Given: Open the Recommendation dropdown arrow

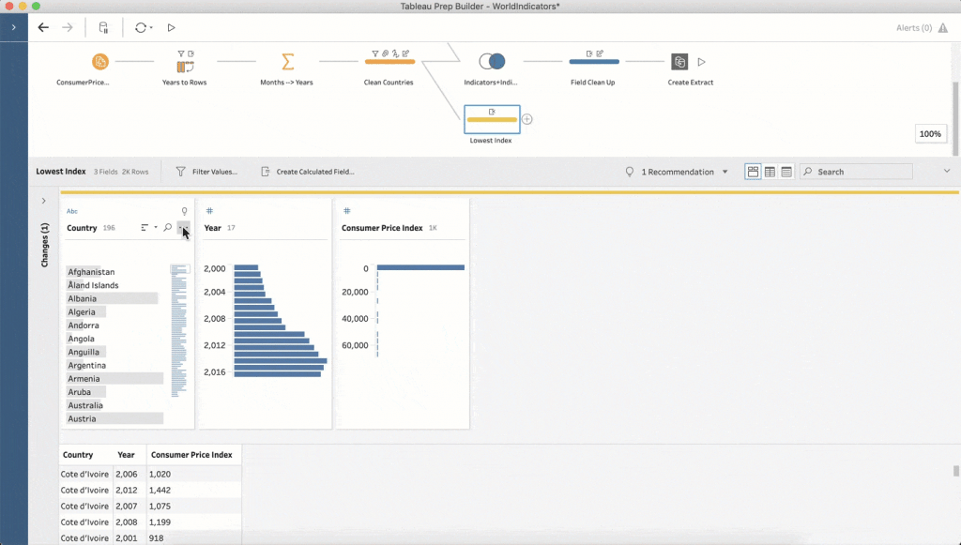Looking at the screenshot, I should [x=725, y=172].
